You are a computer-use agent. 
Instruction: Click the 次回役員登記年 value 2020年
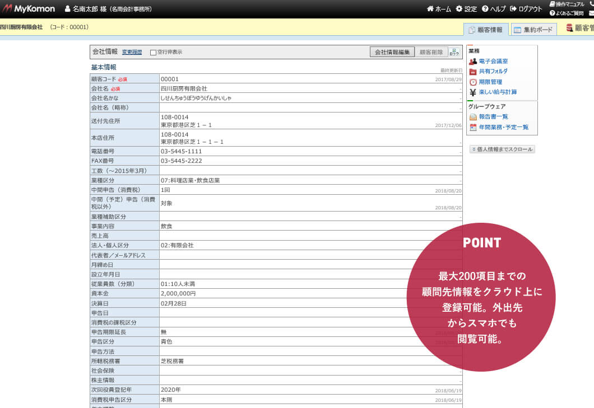coord(170,390)
